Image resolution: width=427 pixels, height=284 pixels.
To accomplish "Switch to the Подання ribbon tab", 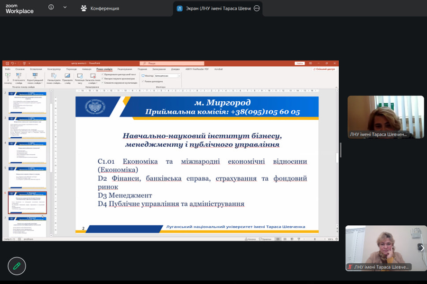I will pos(142,69).
